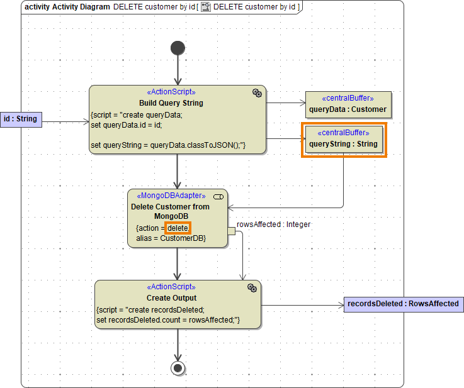
Task: Select the recordsDeleted : RowsAffected parameter
Action: 403,304
